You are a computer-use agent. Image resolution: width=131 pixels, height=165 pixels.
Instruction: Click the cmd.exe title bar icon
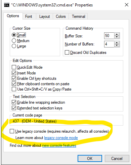7,5
